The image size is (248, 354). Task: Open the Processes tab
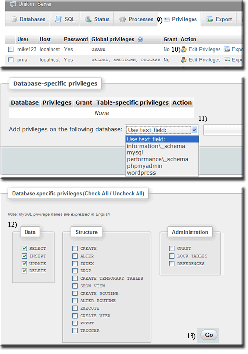click(136, 19)
